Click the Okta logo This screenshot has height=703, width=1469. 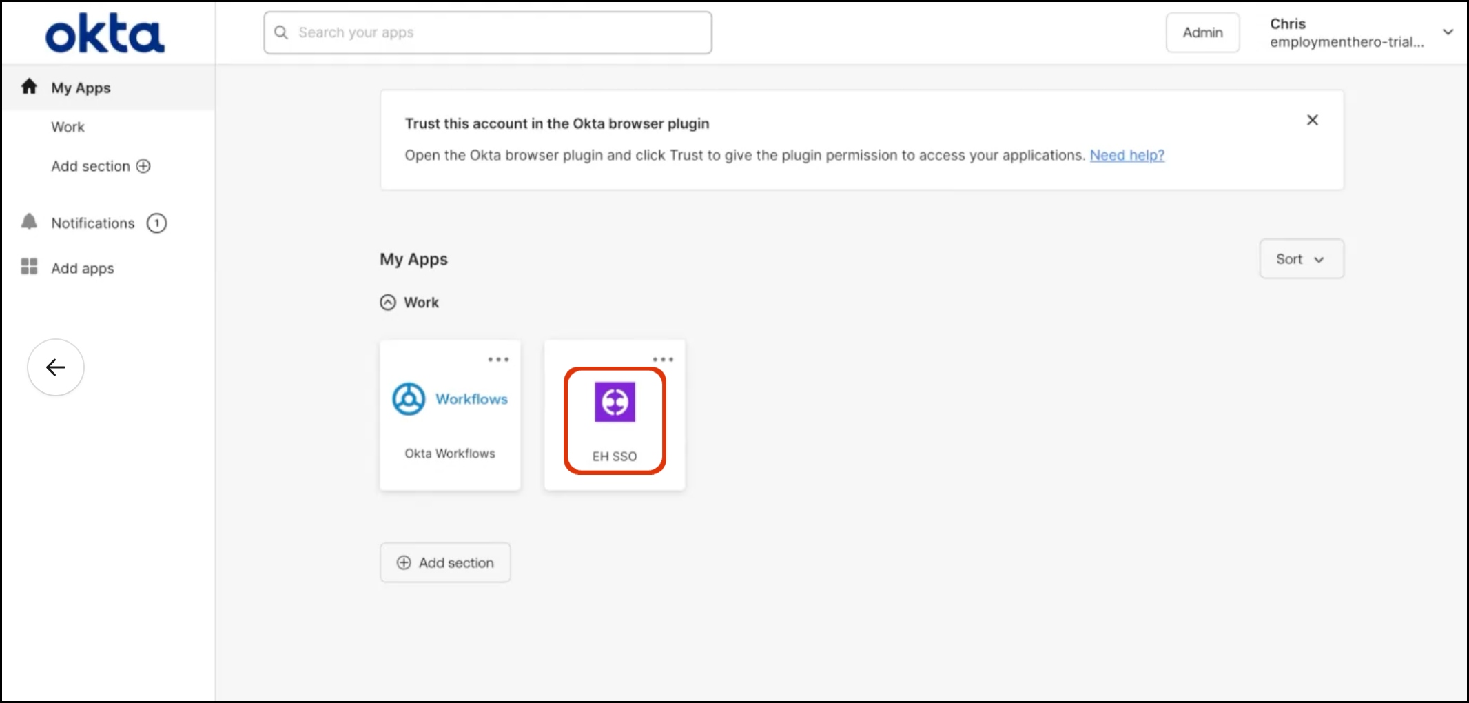105,33
